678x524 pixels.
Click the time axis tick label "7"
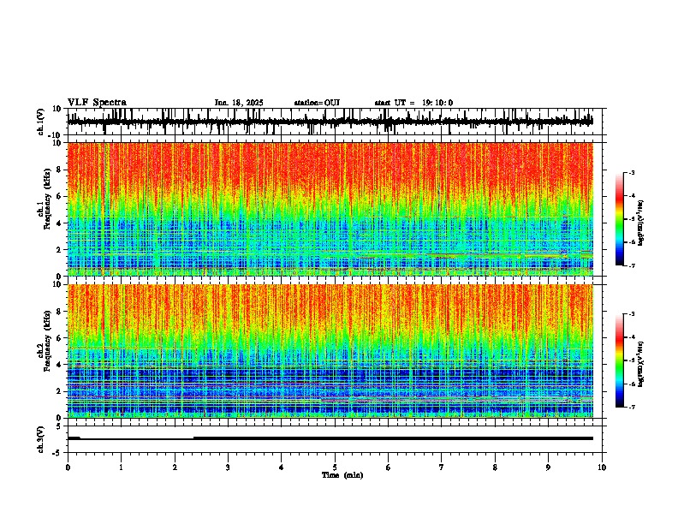point(442,467)
